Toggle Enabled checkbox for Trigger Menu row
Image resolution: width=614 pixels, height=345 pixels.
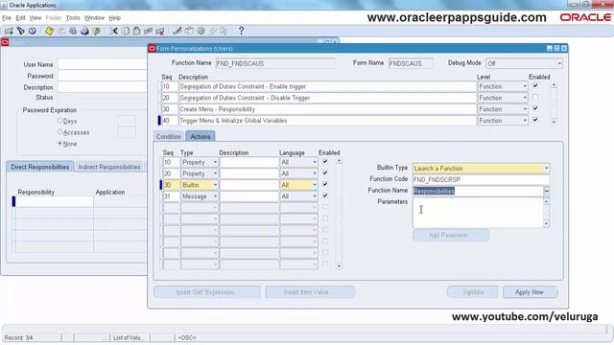535,120
